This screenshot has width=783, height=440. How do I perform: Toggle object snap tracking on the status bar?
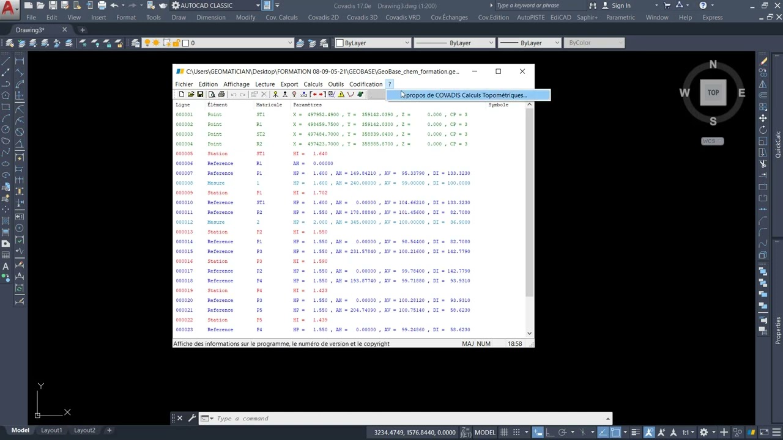[603, 432]
